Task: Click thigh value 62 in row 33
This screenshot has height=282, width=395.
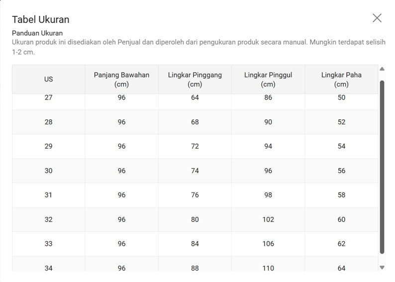Action: click(x=341, y=244)
